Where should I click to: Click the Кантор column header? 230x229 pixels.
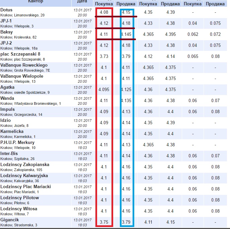point(35,1)
